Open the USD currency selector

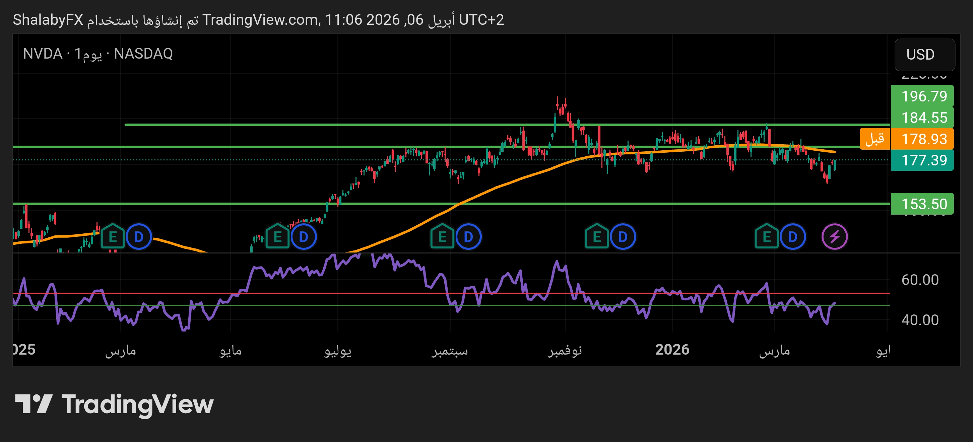pyautogui.click(x=924, y=55)
